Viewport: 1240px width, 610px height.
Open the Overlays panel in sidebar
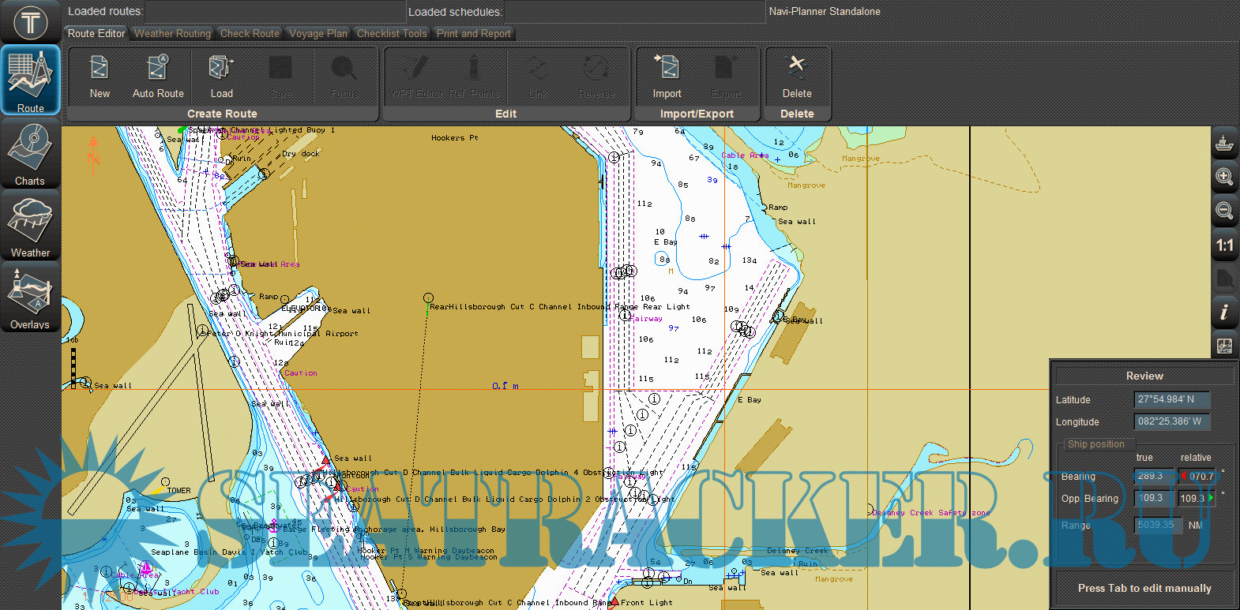click(30, 298)
